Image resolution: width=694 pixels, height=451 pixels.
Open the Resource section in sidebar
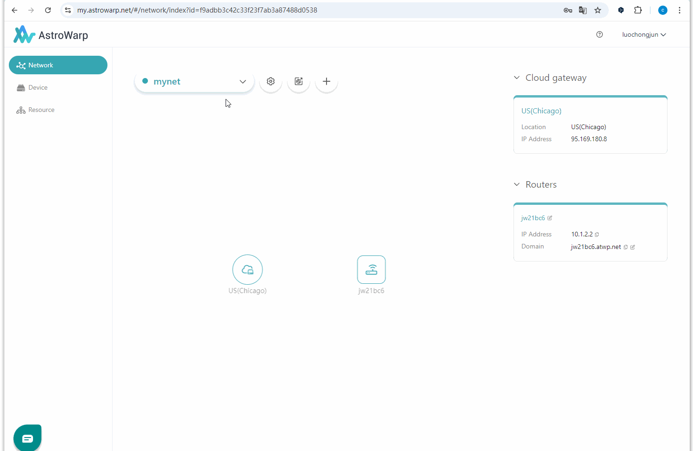point(41,110)
